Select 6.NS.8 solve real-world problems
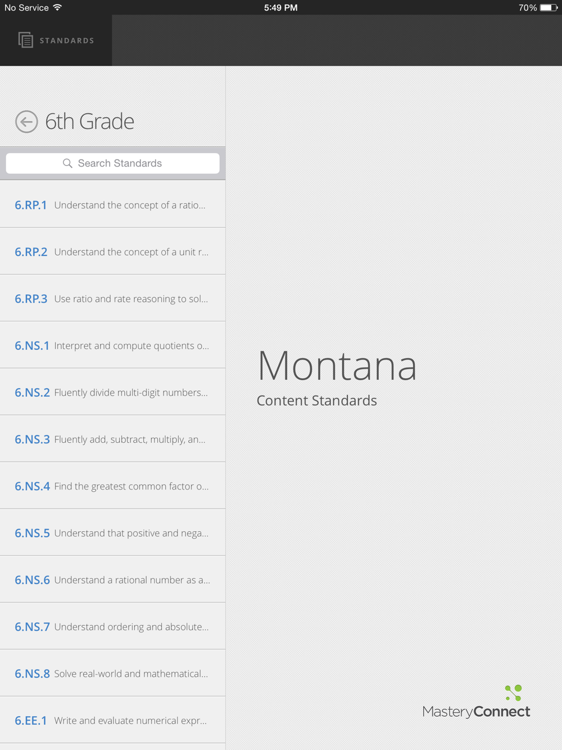The image size is (562, 750). [112, 673]
